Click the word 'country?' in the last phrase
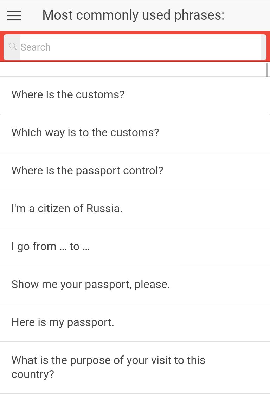Image resolution: width=270 pixels, height=398 pixels. 33,374
